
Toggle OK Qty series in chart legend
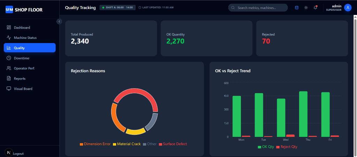pos(266,147)
